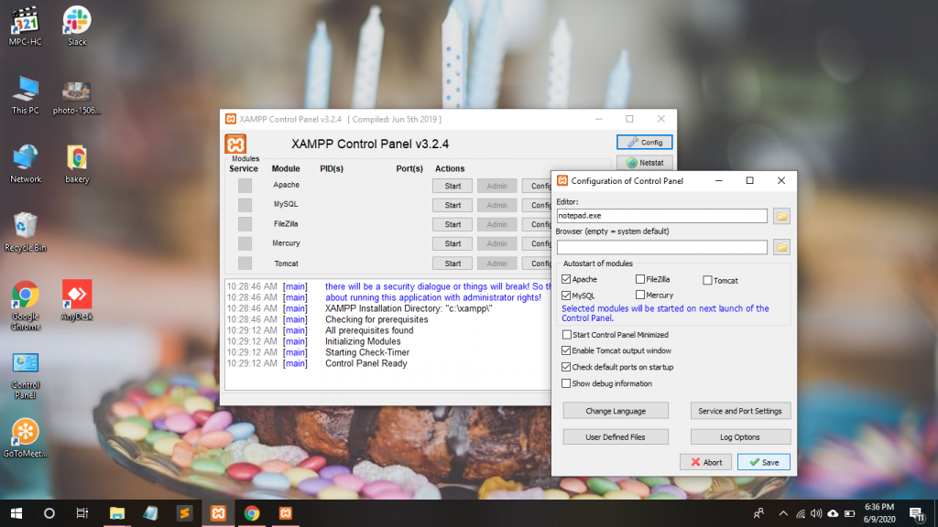Open Netstat in XAMPP Control Panel
Viewport: 938px width, 527px height.
pos(644,163)
